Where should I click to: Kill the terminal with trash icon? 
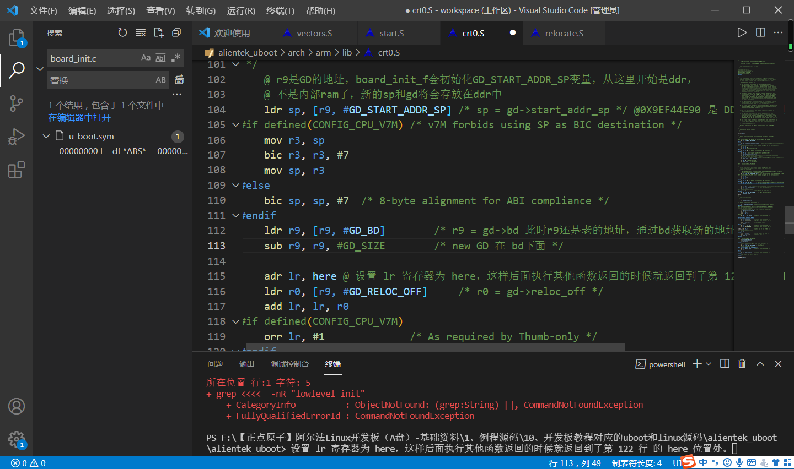click(x=742, y=364)
